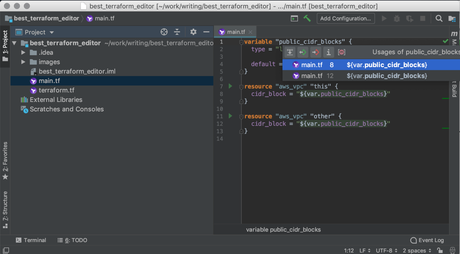Click the "default" keyword on line 4

(263, 64)
